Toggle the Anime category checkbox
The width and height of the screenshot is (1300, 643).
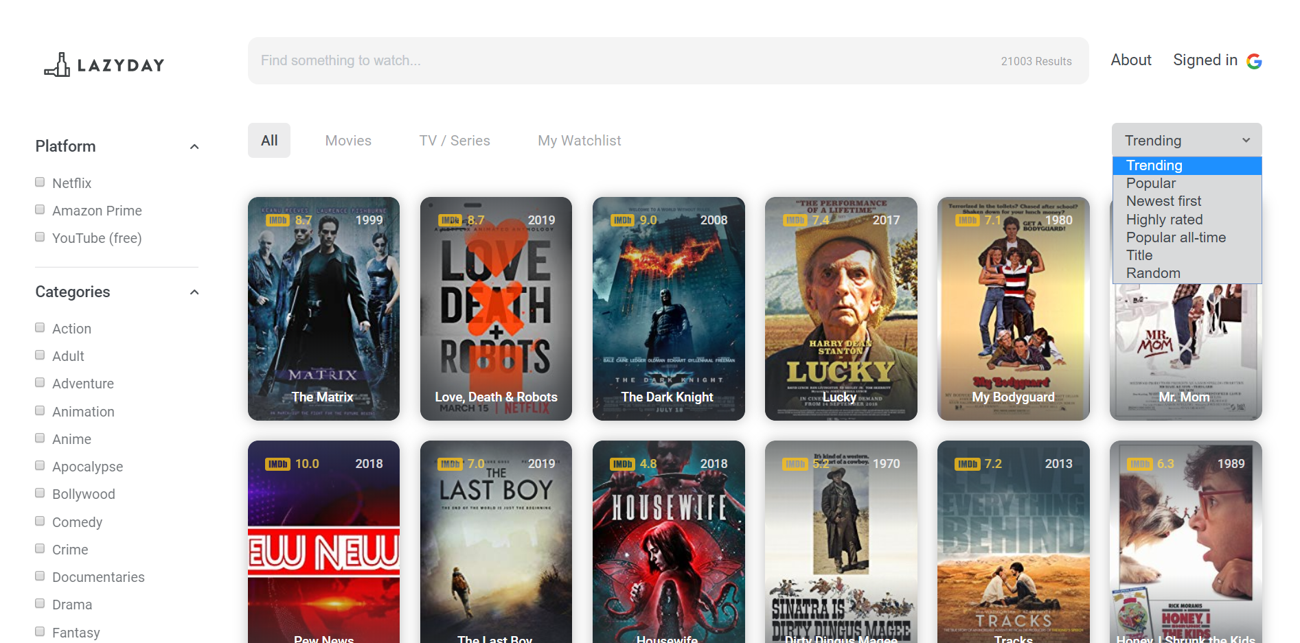tap(40, 438)
